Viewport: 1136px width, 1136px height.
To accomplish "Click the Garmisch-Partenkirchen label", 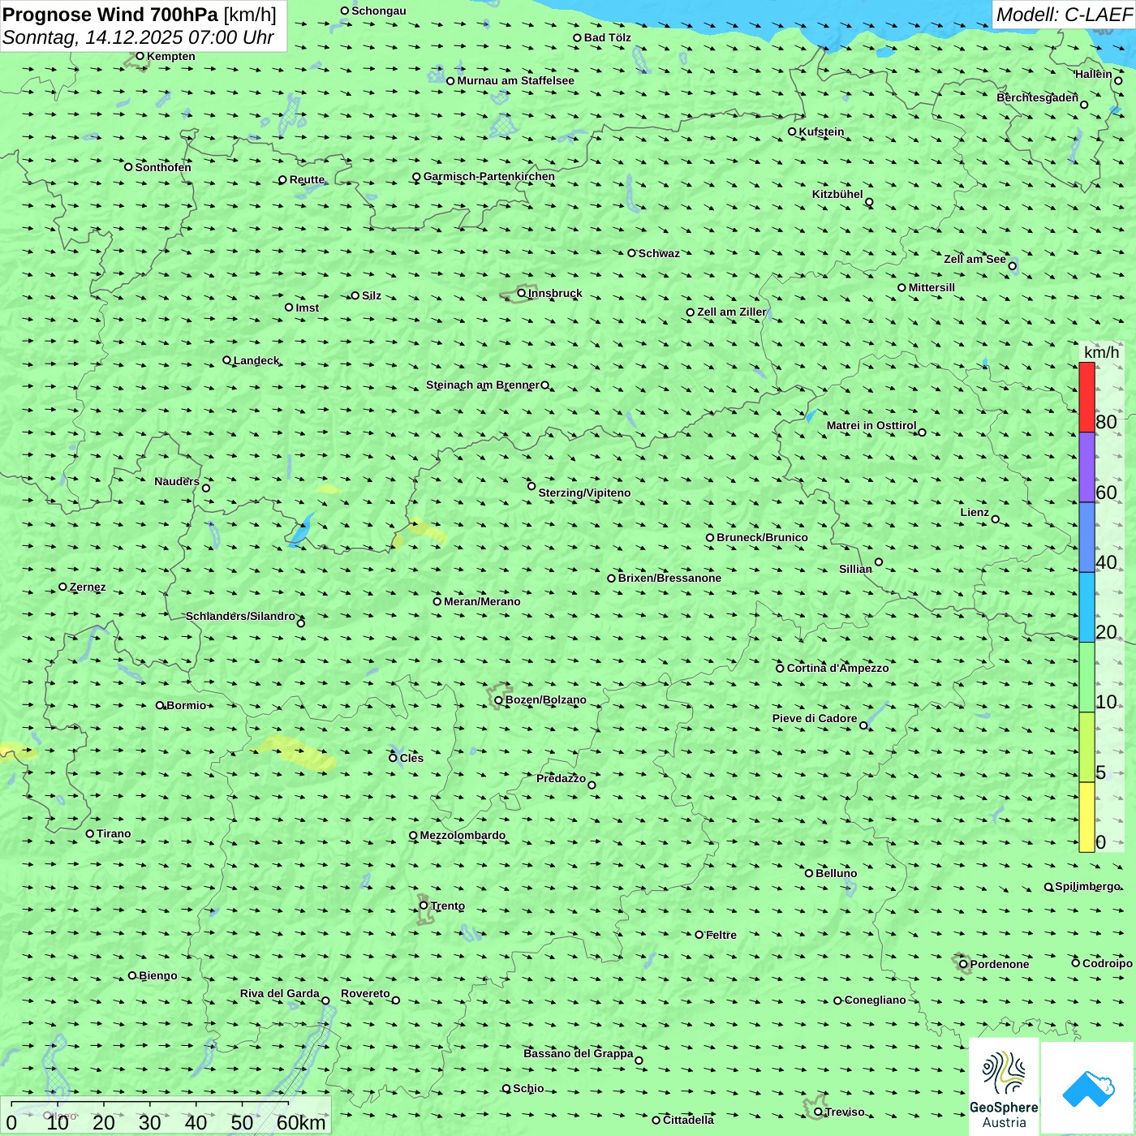I will click(x=489, y=177).
